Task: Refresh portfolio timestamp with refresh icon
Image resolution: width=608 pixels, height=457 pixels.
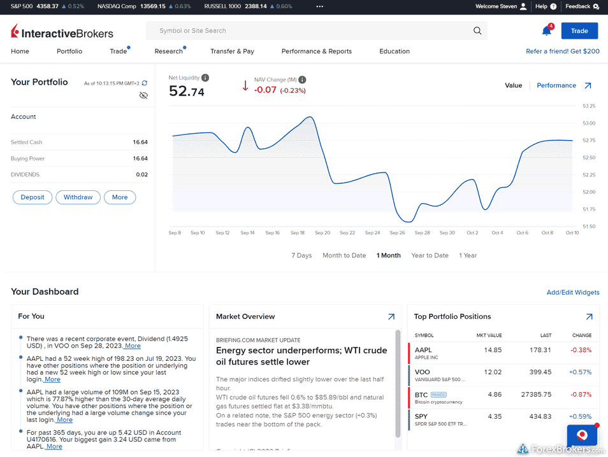Action: [x=145, y=83]
